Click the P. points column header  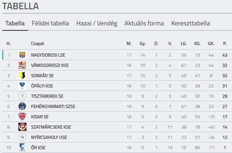(225, 43)
